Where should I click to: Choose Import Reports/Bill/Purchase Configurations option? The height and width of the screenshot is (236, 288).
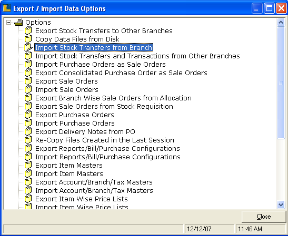[108, 157]
